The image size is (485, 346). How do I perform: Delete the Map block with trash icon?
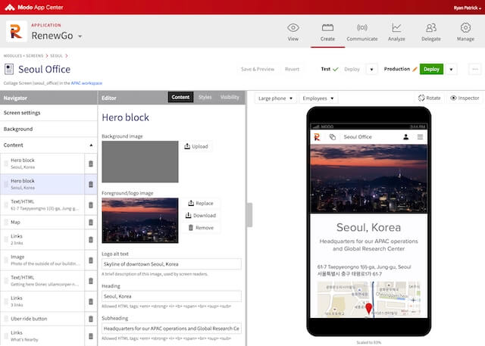pos(91,223)
